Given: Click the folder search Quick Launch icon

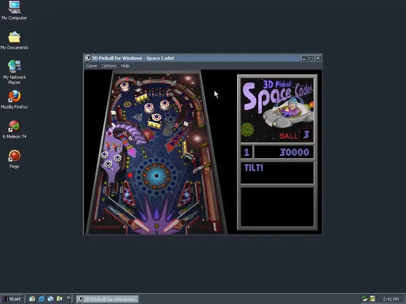Looking at the screenshot, I should 59,299.
